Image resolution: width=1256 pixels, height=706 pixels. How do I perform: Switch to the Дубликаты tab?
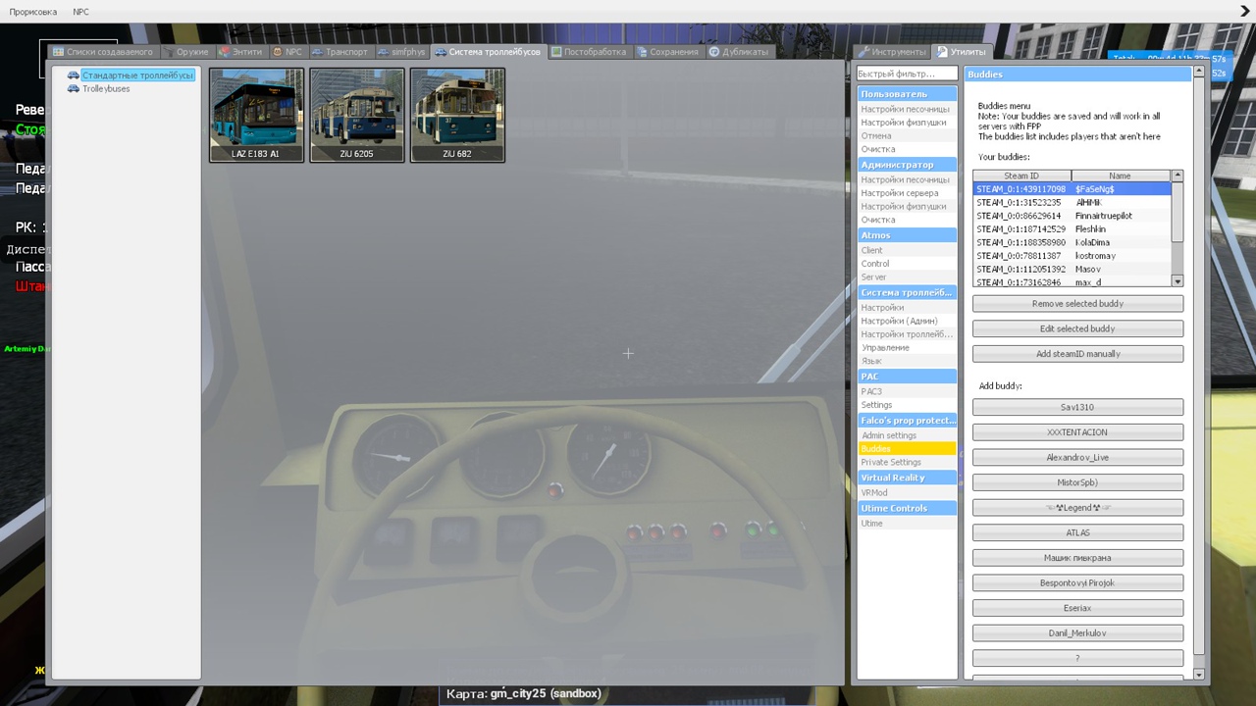(739, 51)
